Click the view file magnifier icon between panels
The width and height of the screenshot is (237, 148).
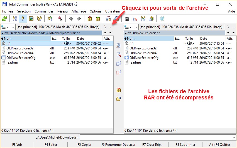[x=119, y=46]
